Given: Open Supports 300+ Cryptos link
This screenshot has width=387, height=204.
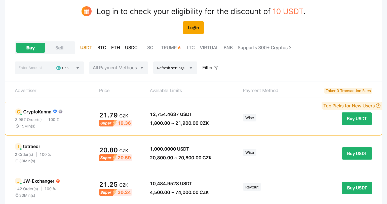Looking at the screenshot, I should (264, 47).
